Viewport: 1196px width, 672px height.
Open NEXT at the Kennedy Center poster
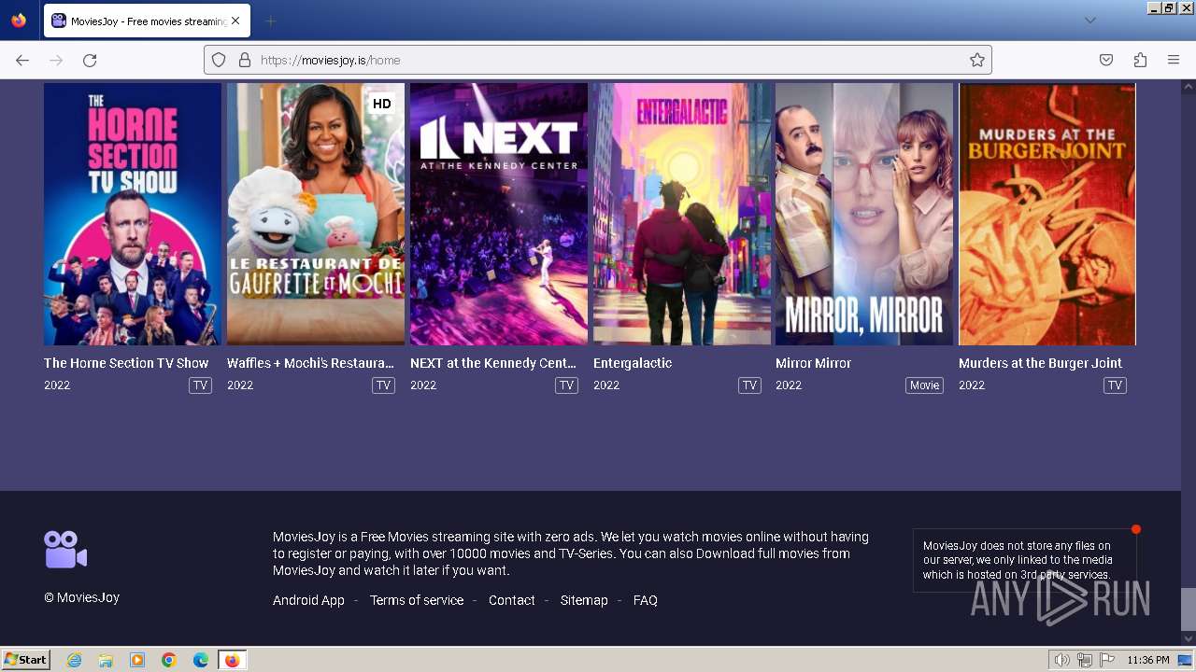[x=499, y=215]
